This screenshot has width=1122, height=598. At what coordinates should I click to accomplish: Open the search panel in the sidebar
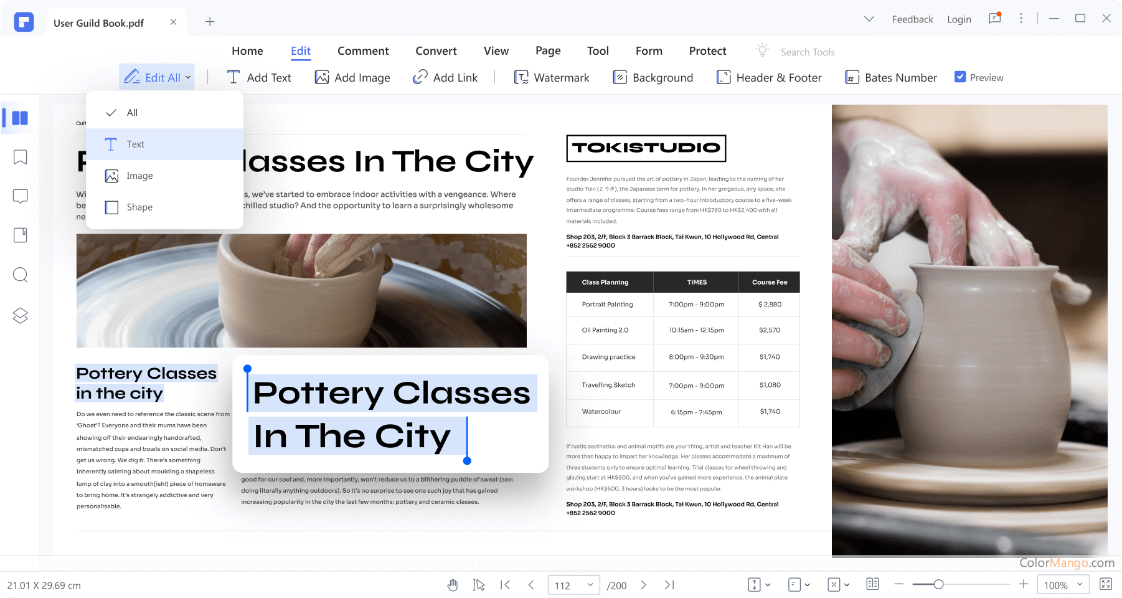point(20,275)
